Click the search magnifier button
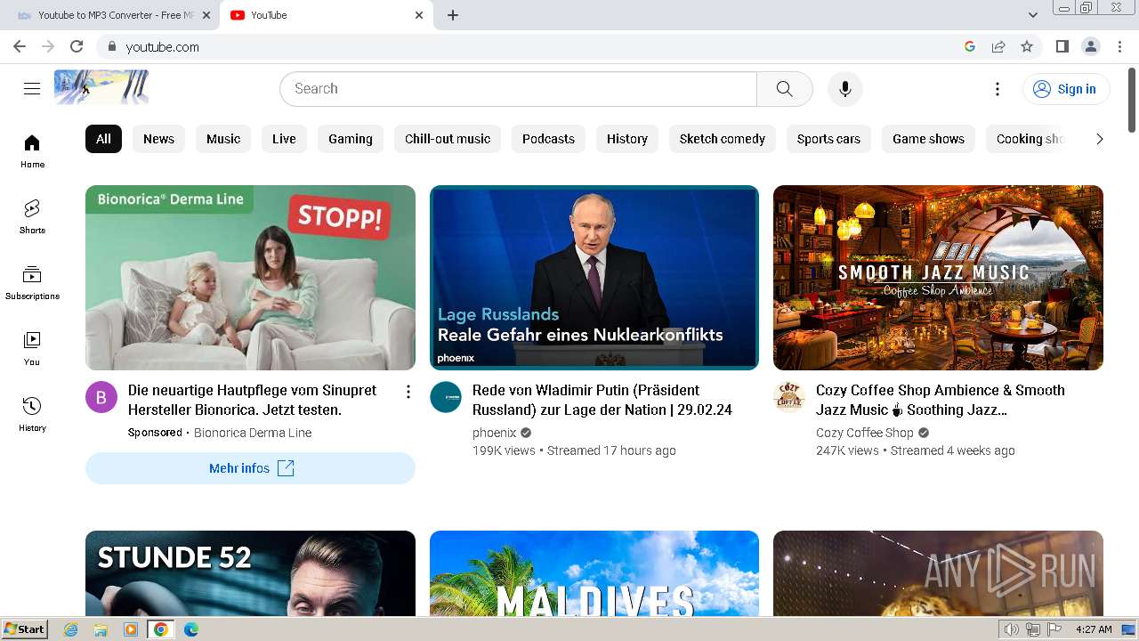This screenshot has height=641, width=1139. click(784, 89)
